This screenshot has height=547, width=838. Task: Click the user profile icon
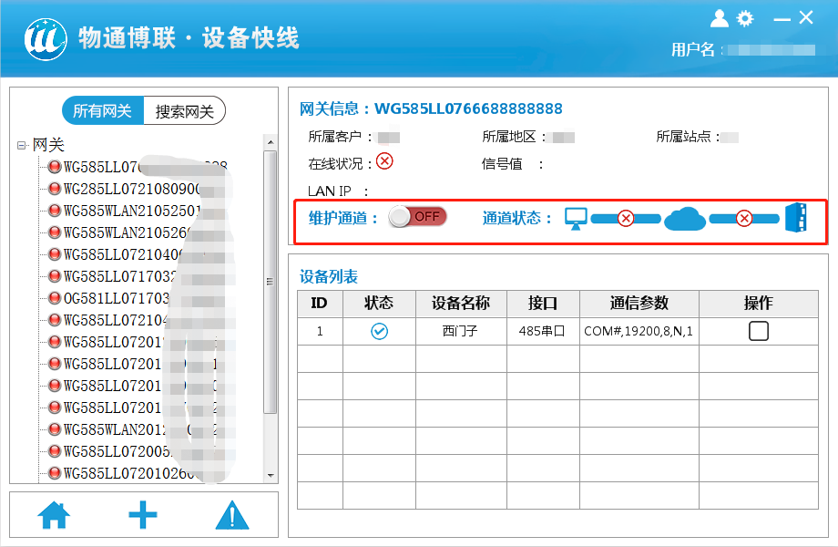720,18
